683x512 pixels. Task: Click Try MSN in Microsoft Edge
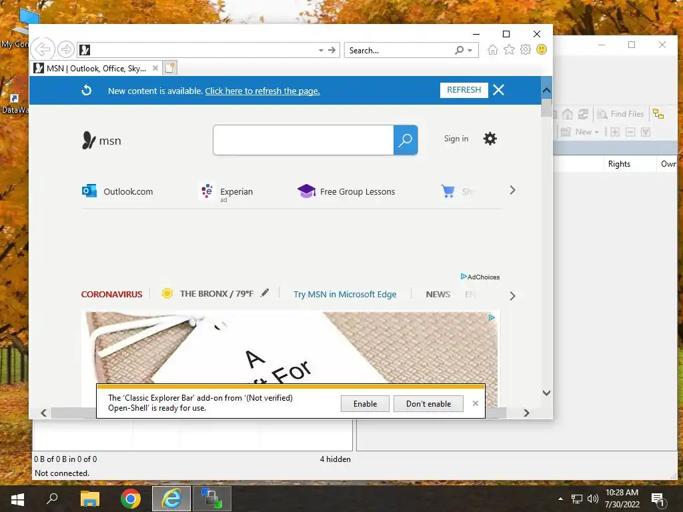[x=345, y=294]
